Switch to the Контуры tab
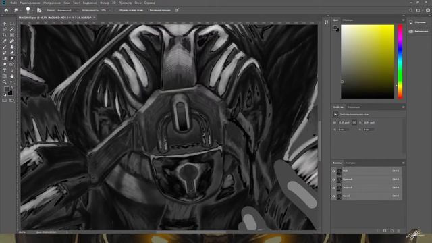 [x=350, y=163]
